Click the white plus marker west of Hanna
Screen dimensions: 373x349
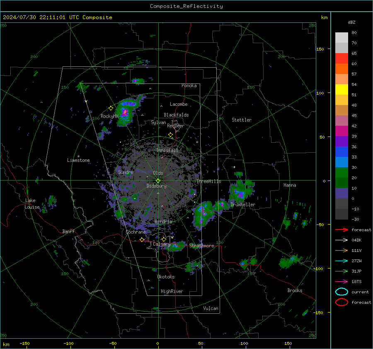pyautogui.click(x=234, y=167)
